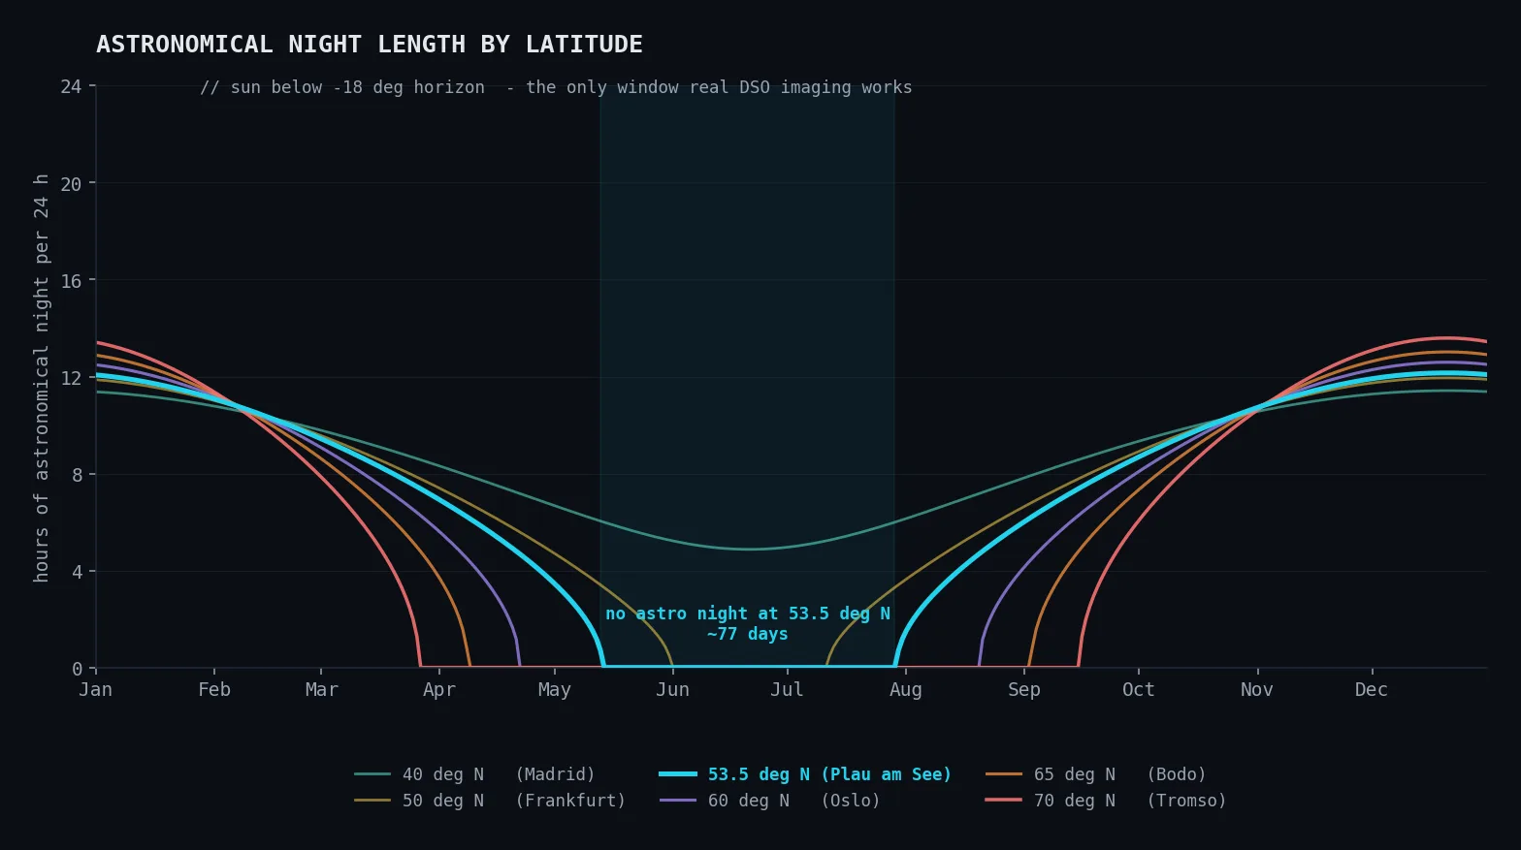Click the 'Dec' x-axis label

[x=1372, y=690]
